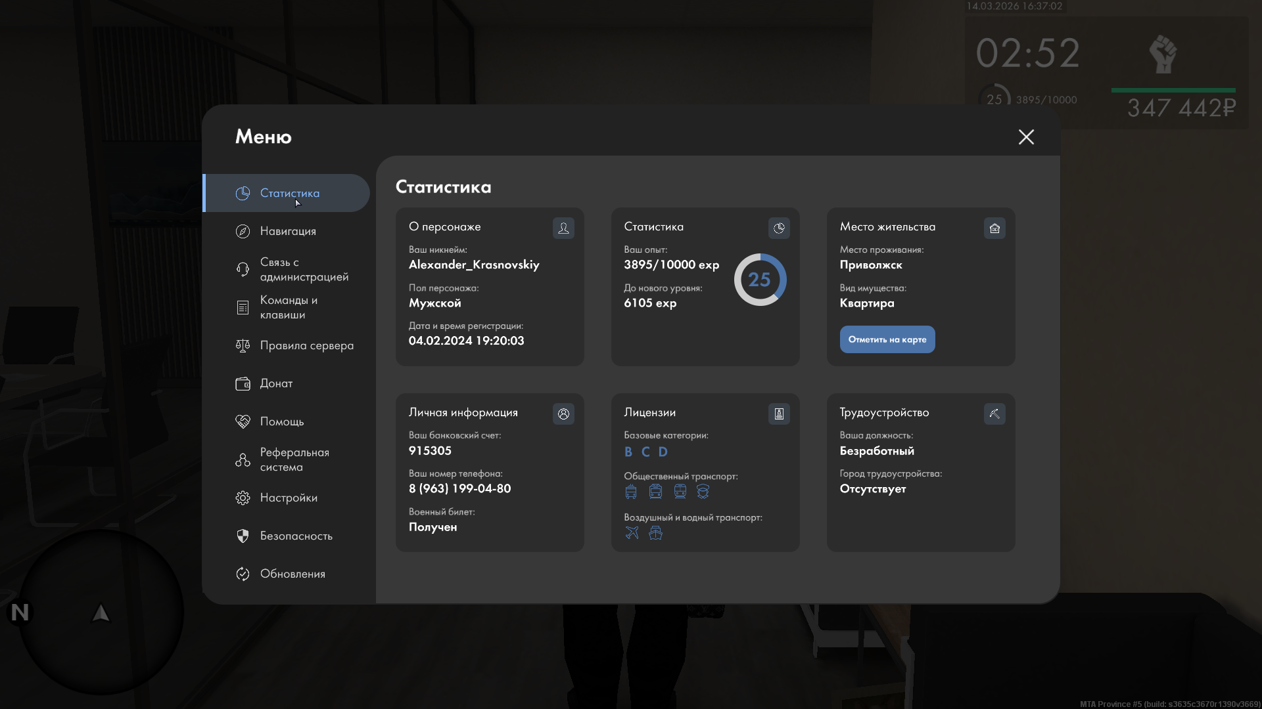Click the pie chart icon in Статистика card
Screen dimensions: 1262x709
pos(779,228)
